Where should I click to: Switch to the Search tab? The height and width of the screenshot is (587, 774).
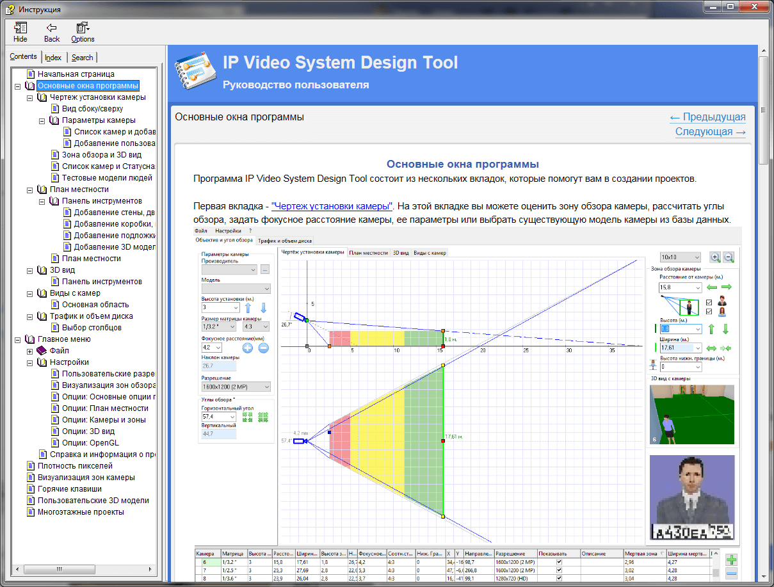[82, 58]
